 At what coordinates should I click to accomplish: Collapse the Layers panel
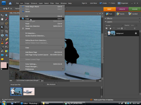point(105,22)
